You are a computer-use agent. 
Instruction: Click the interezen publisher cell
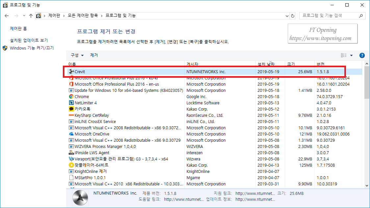click(194, 153)
